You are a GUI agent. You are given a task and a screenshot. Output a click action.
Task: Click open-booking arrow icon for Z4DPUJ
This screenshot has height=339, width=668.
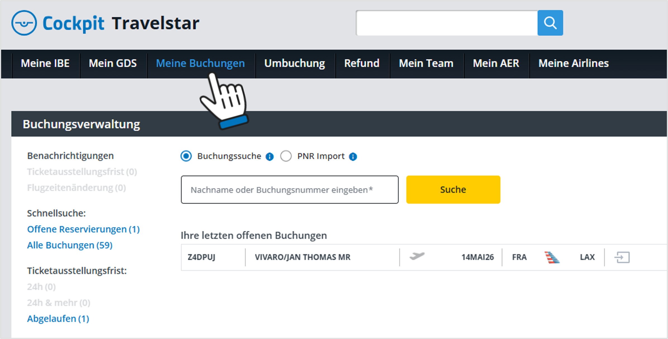click(622, 257)
